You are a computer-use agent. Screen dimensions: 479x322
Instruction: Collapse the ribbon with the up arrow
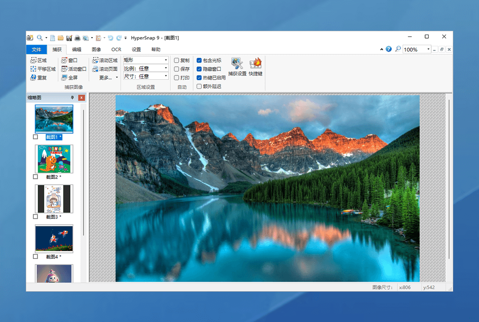point(381,49)
